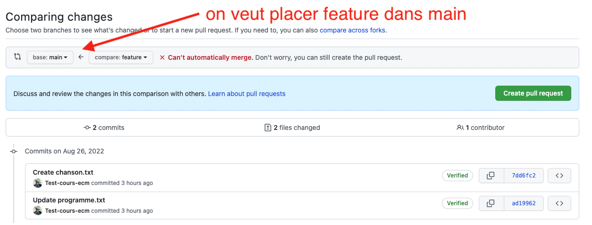Click the compare branches swap icon
The height and width of the screenshot is (225, 592).
(x=17, y=57)
